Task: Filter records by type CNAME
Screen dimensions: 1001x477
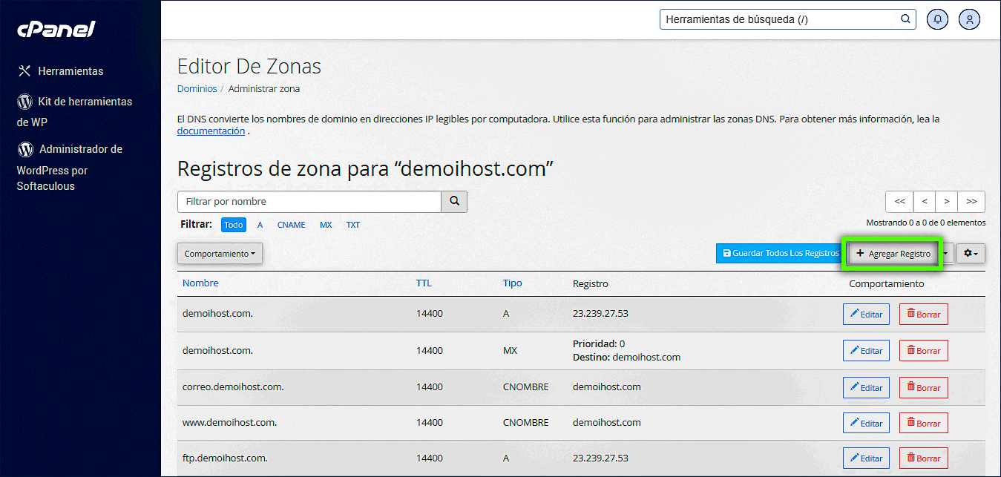Action: click(291, 225)
